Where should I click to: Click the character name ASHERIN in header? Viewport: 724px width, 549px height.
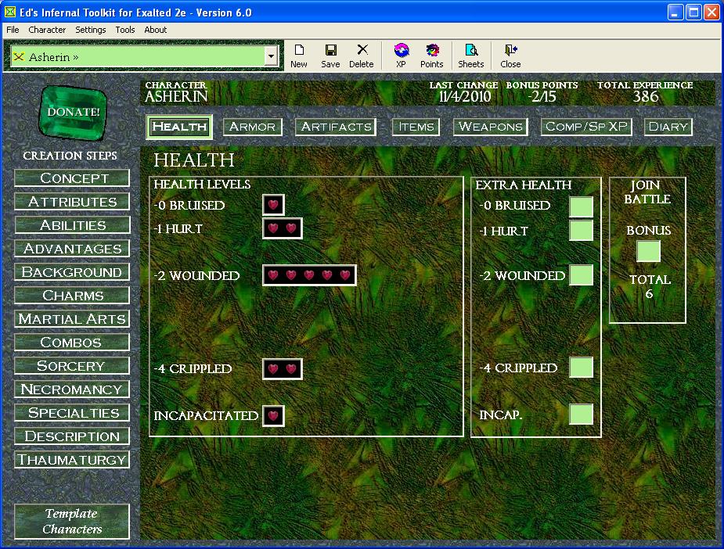pos(176,96)
